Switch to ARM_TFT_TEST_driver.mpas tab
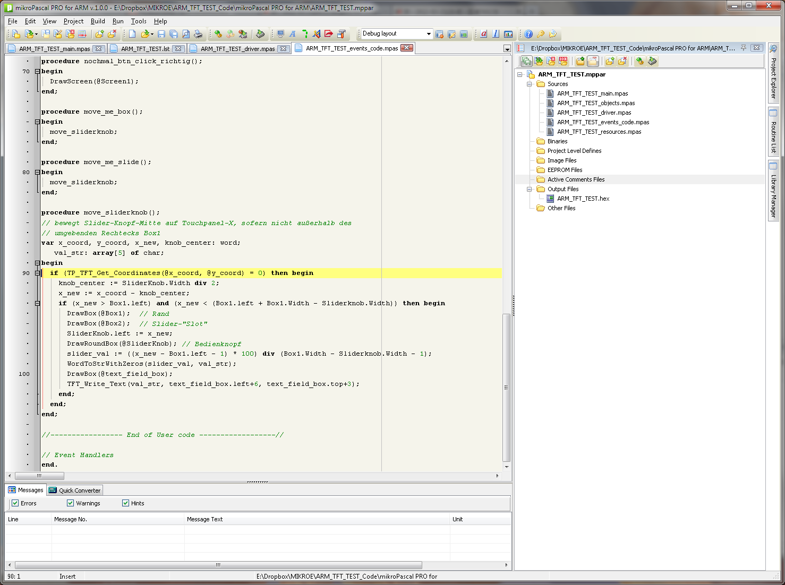Screen dimensions: 785x585 (237, 49)
